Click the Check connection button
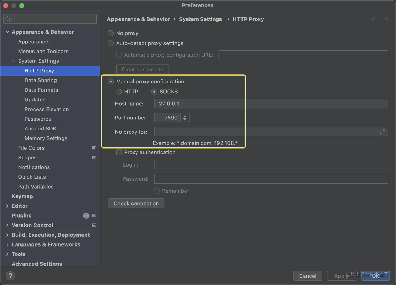The height and width of the screenshot is (285, 396). coord(136,203)
